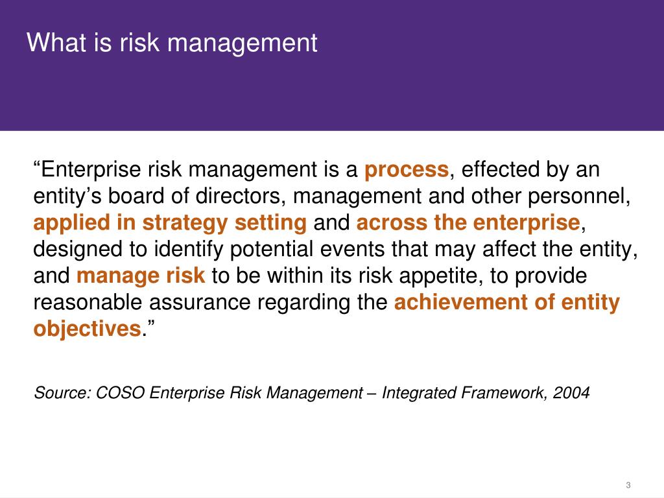Click the purple header banner area
Viewport: 664px width, 498px height.
tap(332, 65)
